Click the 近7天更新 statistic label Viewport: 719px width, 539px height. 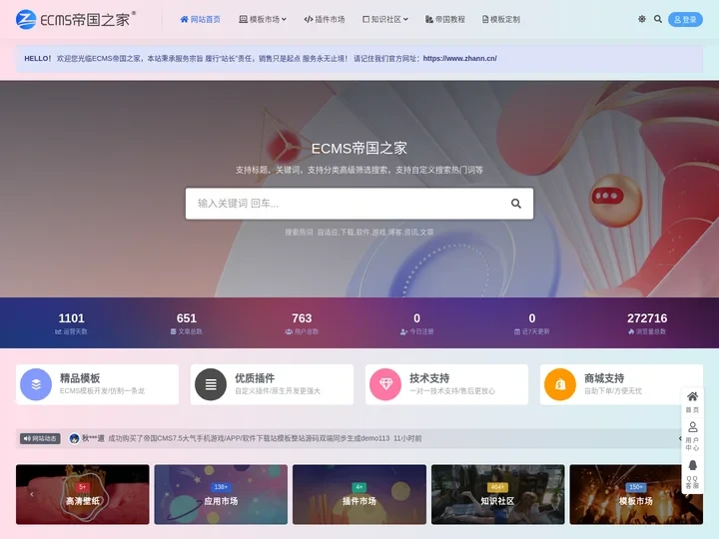click(532, 331)
